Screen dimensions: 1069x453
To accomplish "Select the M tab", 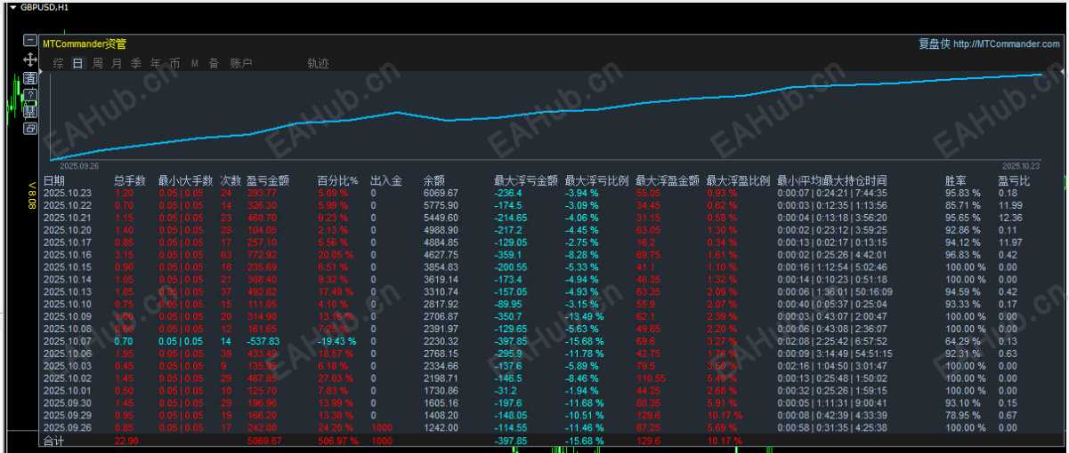I will 194,63.
